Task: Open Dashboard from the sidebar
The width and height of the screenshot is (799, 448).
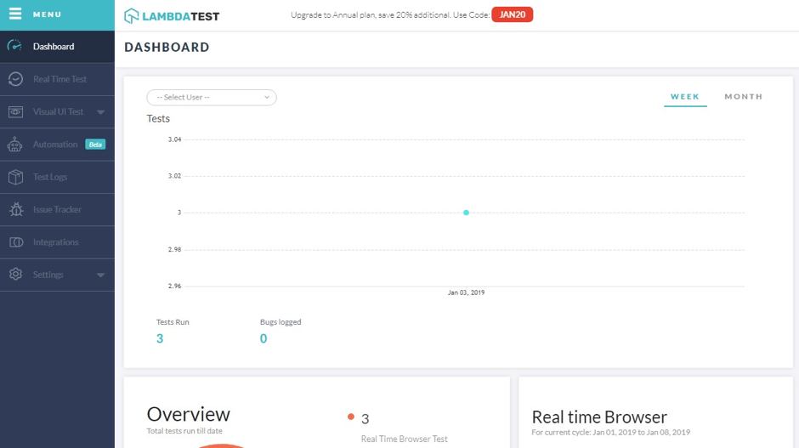Action: click(57, 47)
